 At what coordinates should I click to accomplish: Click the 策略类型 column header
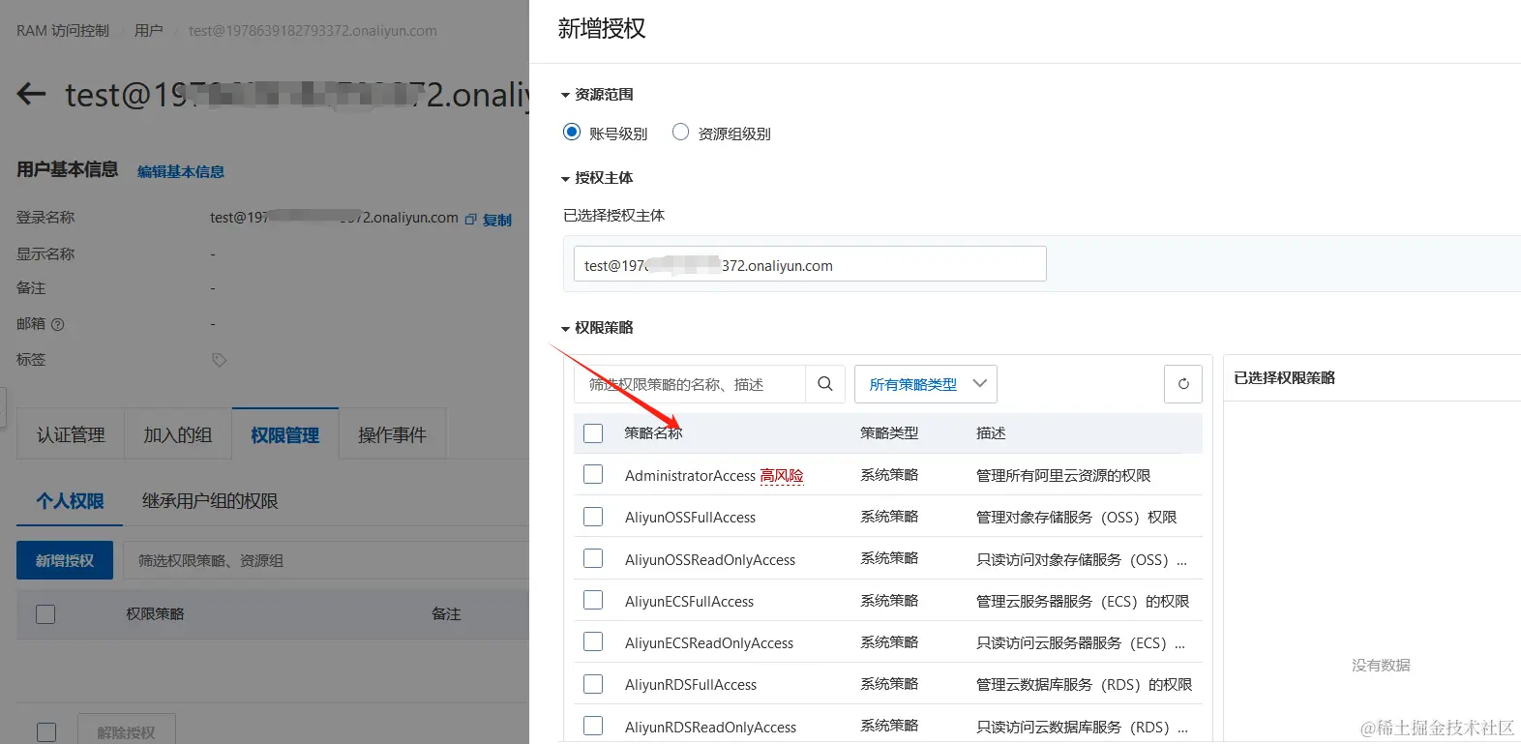889,432
